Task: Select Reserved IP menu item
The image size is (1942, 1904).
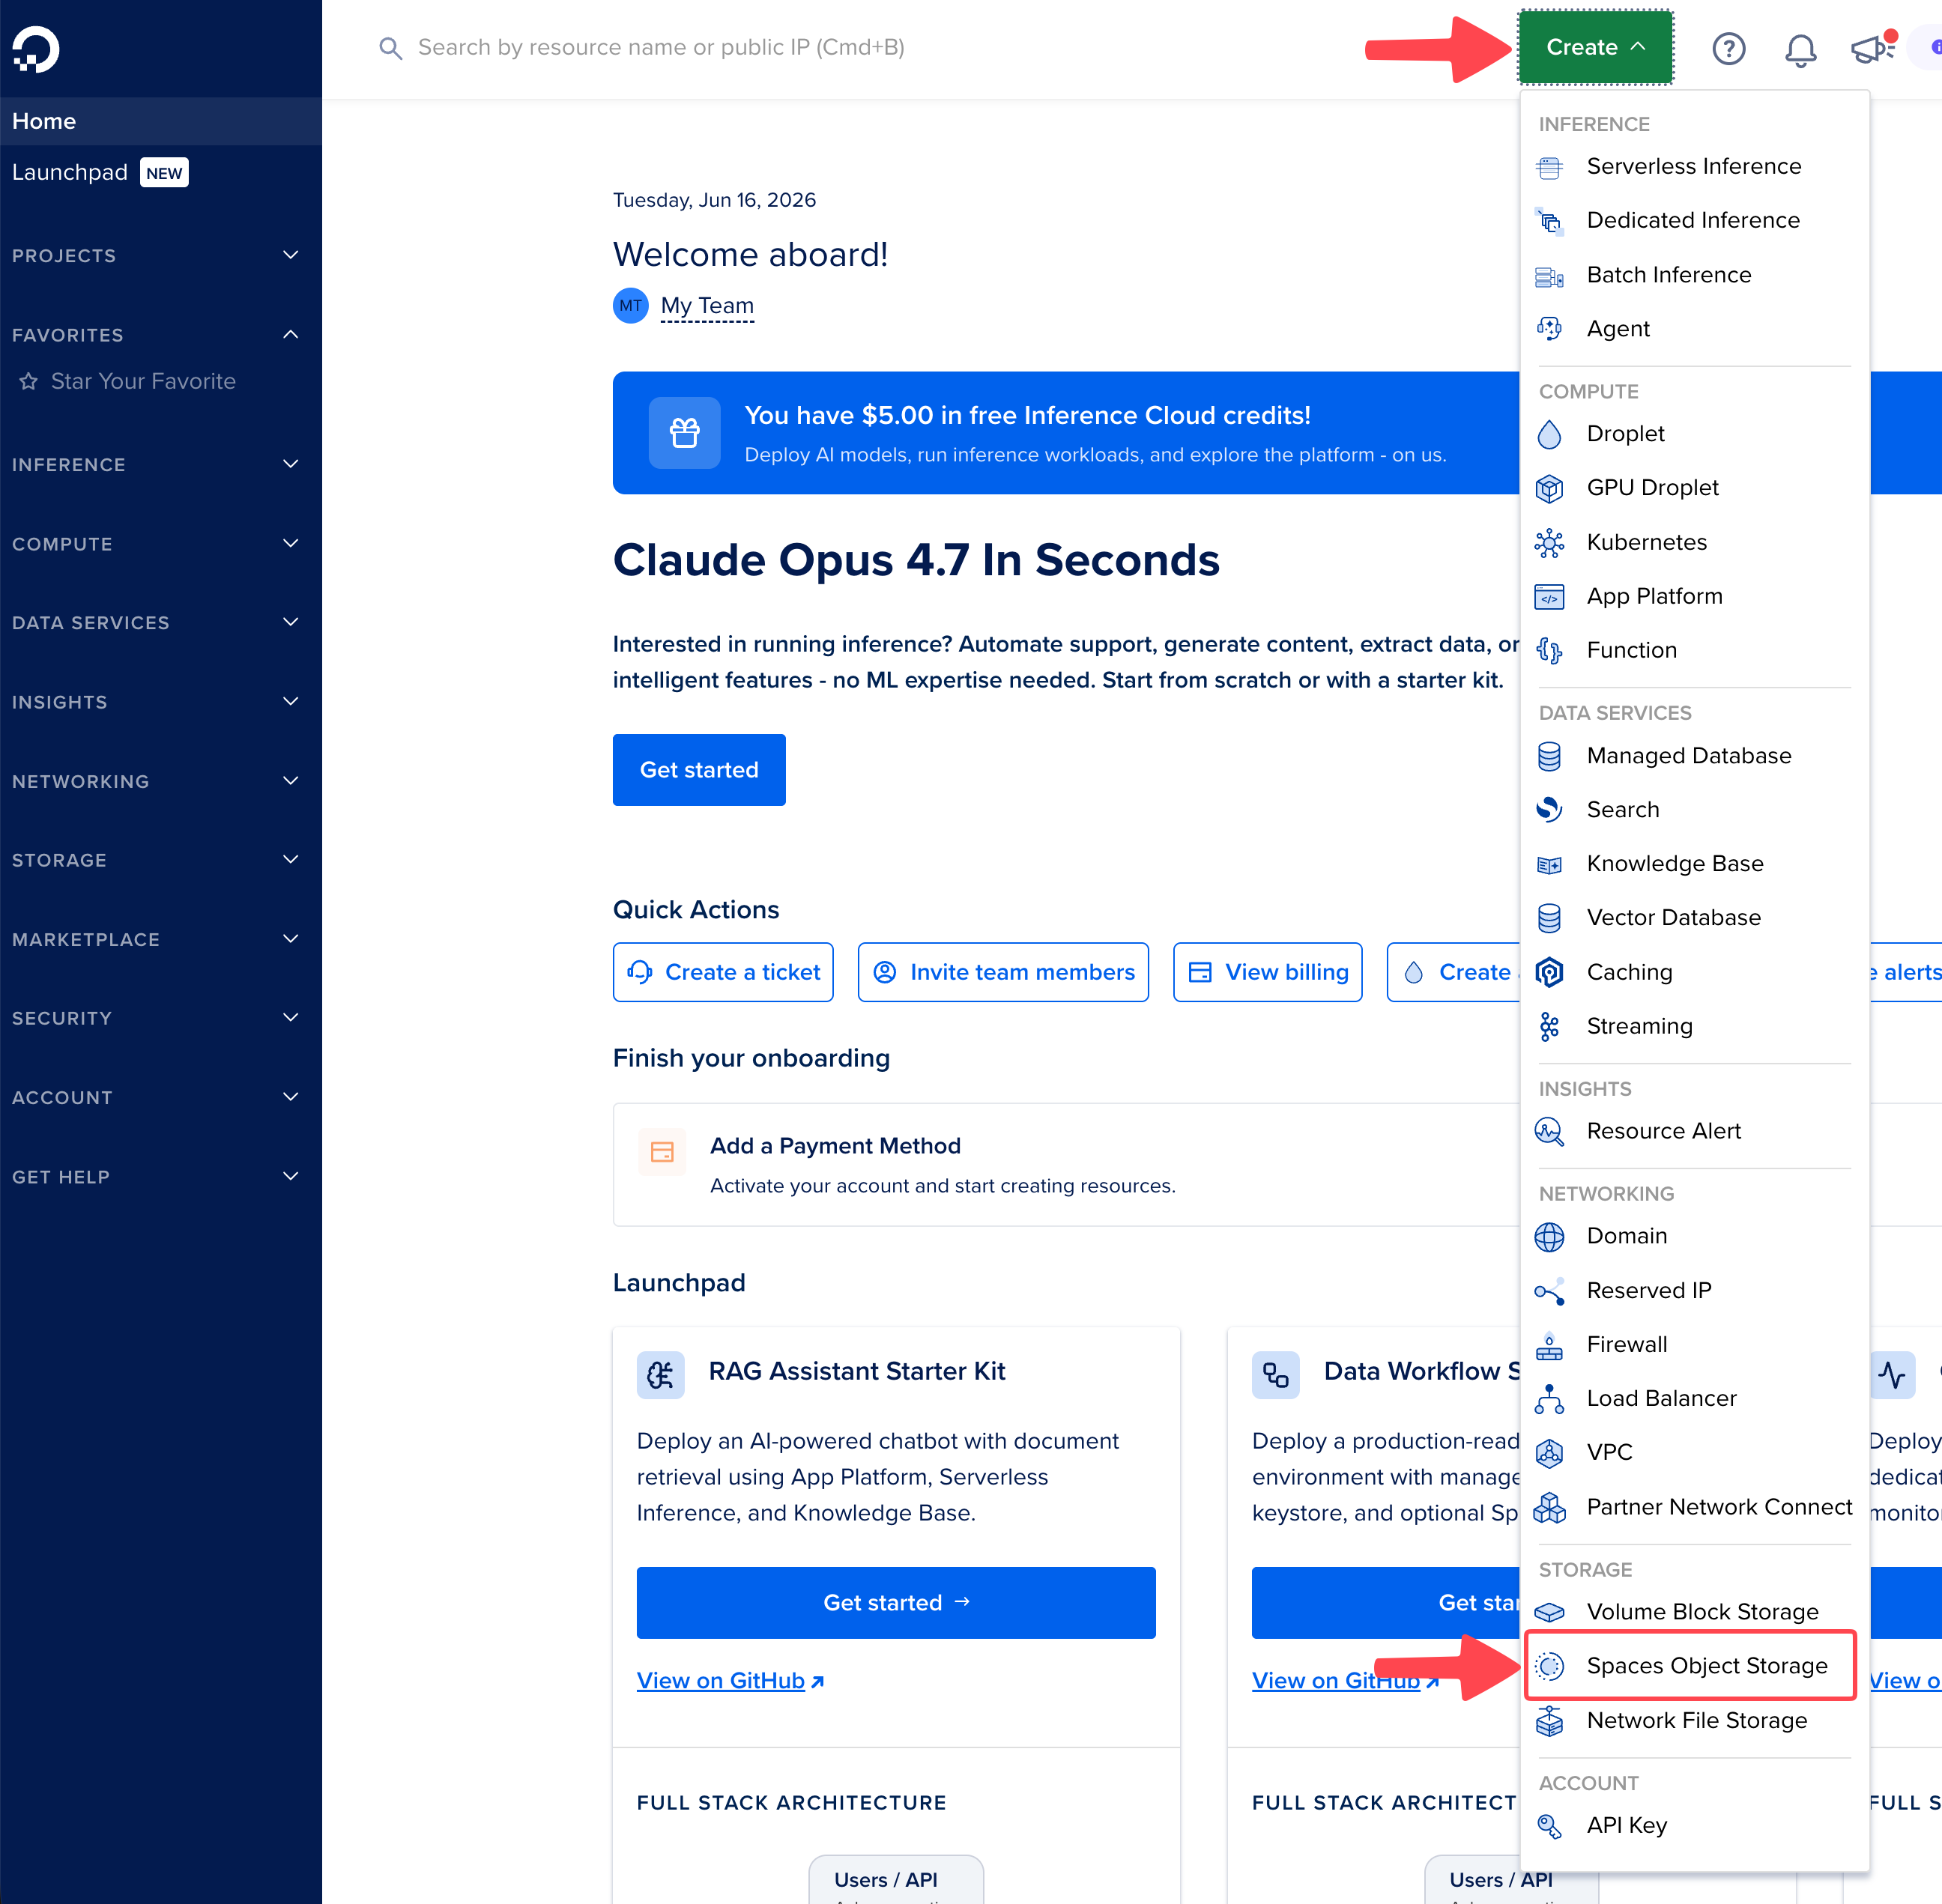Action: click(x=1694, y=1290)
